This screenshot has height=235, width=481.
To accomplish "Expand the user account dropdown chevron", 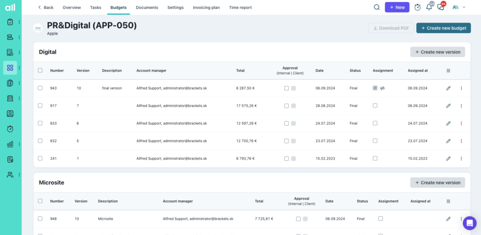I will pyautogui.click(x=464, y=8).
